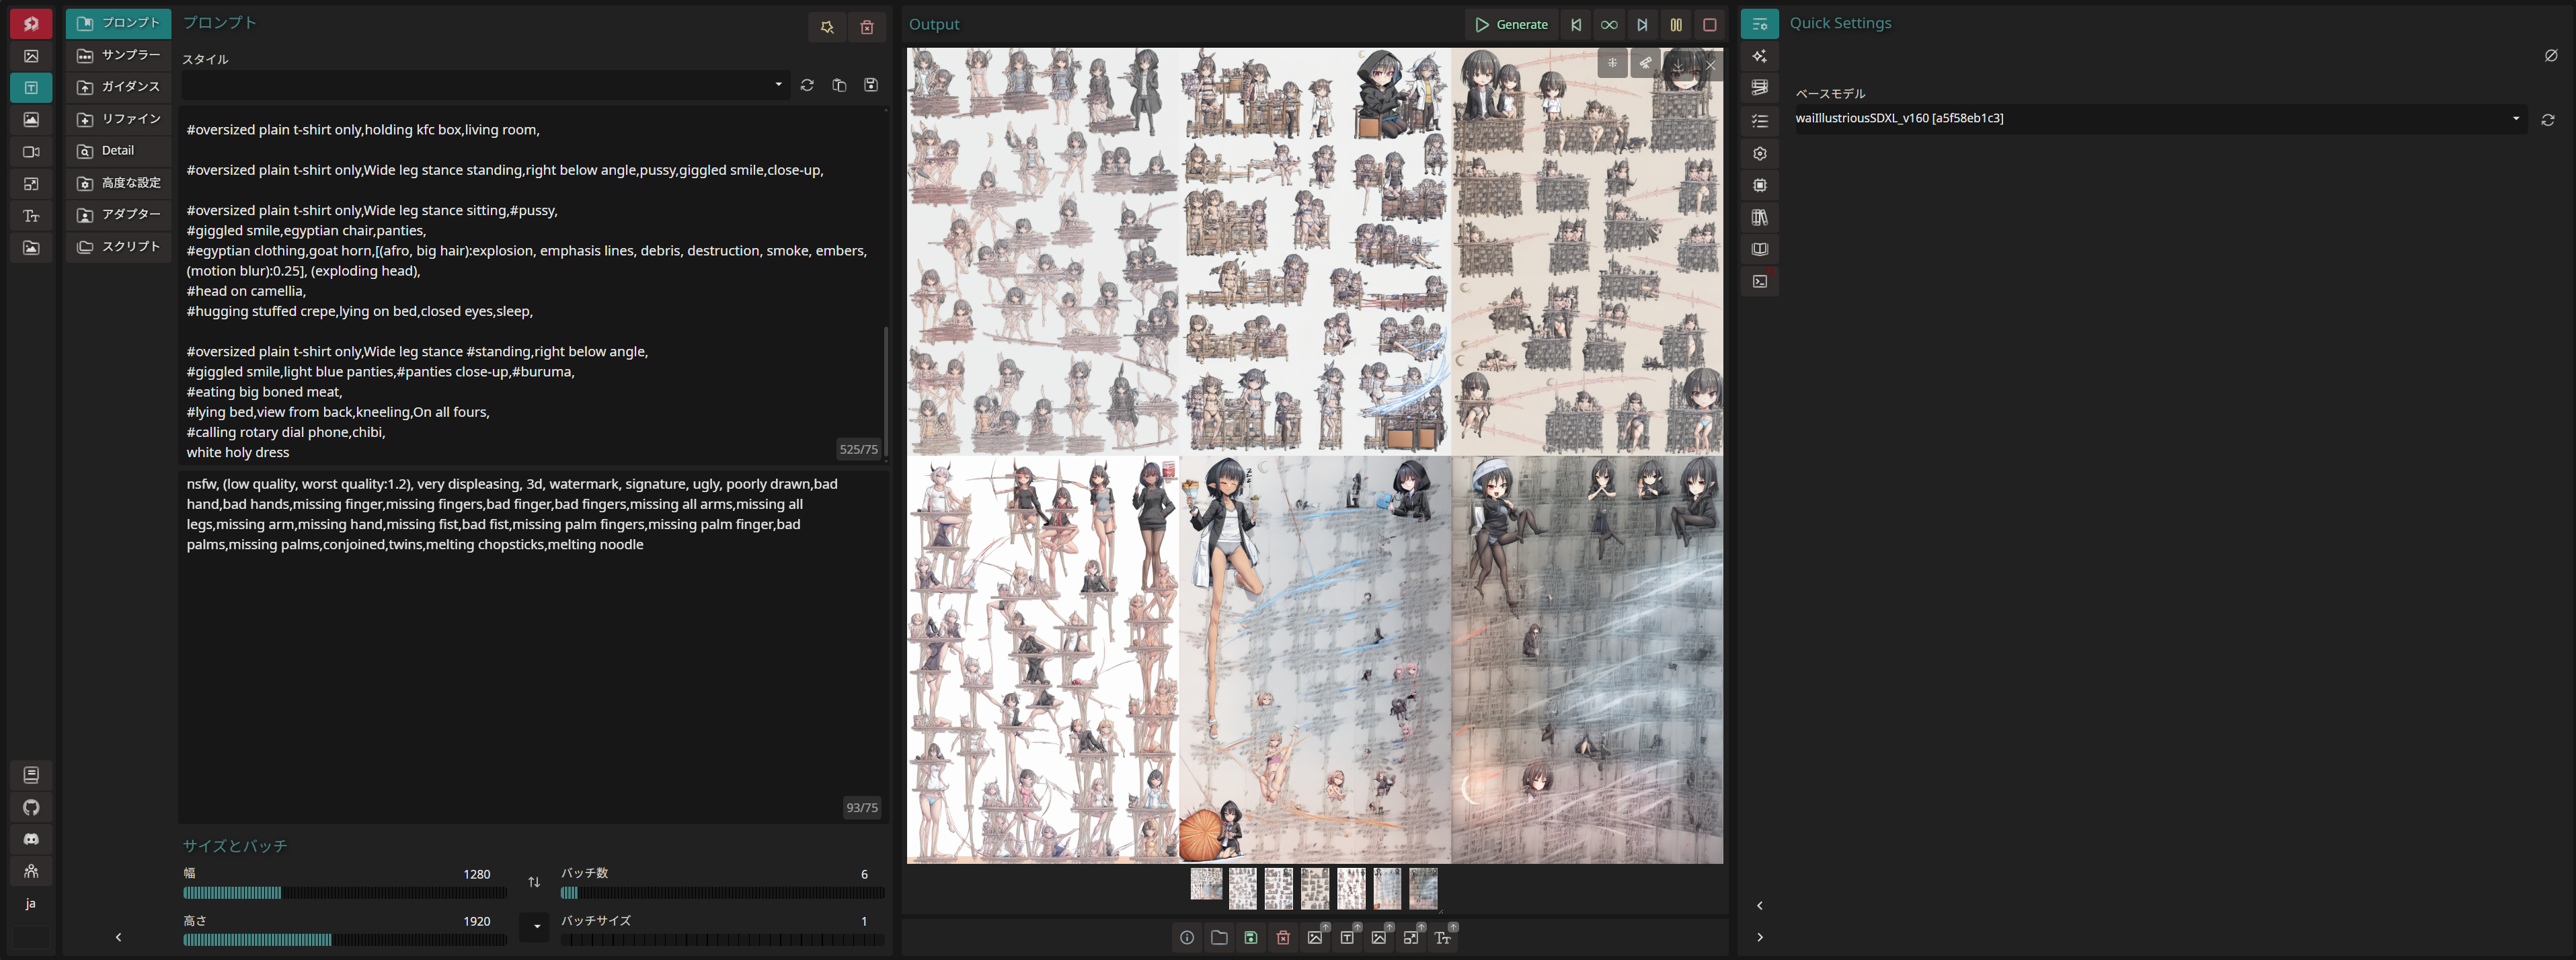
Task: Pause generation with the yellow pause icon
Action: 1676,25
